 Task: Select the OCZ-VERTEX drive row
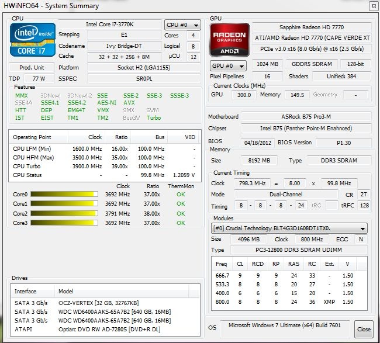[105, 303]
